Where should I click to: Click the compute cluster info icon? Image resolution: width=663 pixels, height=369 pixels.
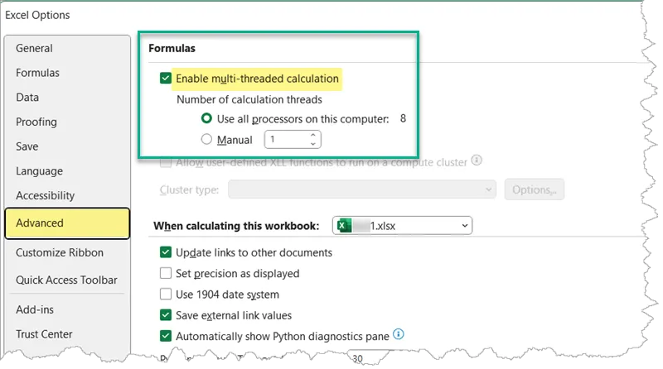[x=477, y=161]
